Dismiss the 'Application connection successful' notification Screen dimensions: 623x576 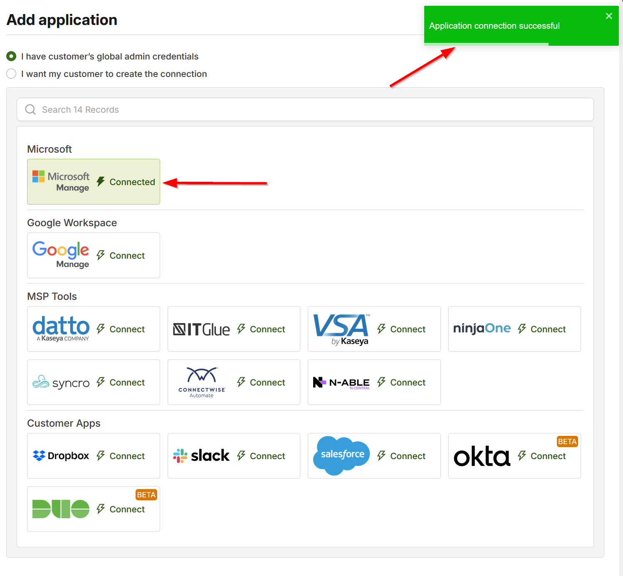(609, 16)
